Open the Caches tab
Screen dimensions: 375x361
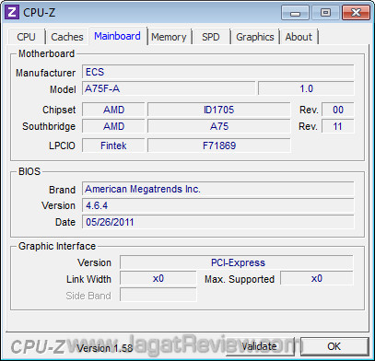[67, 37]
